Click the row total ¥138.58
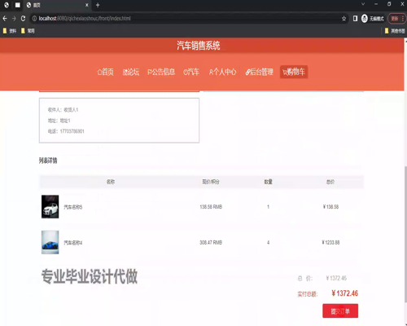Image resolution: width=407 pixels, height=326 pixels. [330, 207]
